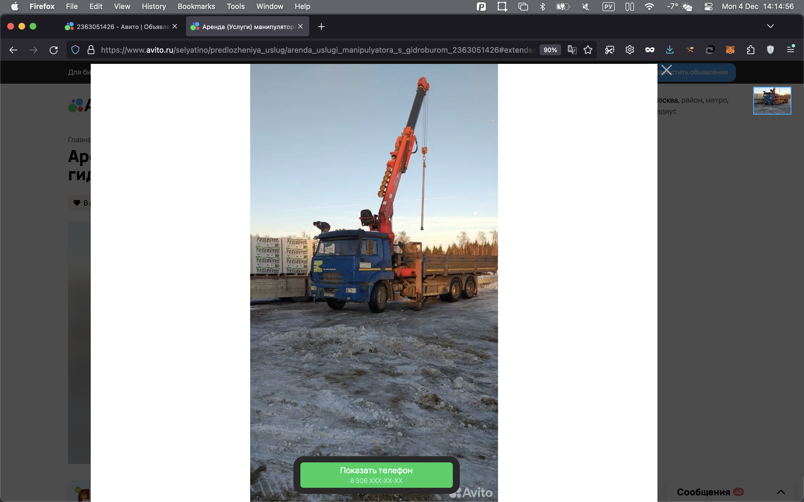Expand the list all tabs chevron

click(770, 26)
